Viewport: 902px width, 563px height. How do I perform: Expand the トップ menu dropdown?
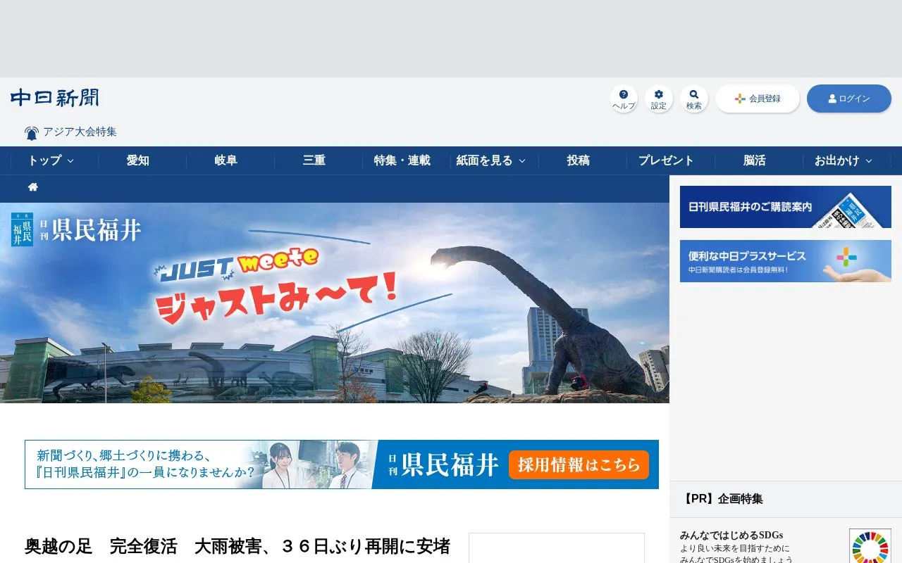tap(51, 160)
